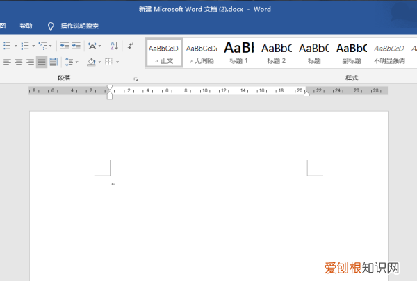Apply paragraph shading fill
Screen dimensions: 417x281
91,62
